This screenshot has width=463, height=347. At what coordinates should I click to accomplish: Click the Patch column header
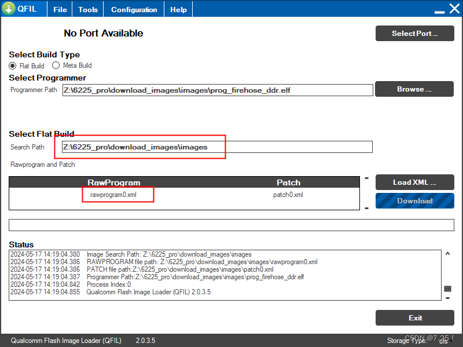click(x=288, y=182)
